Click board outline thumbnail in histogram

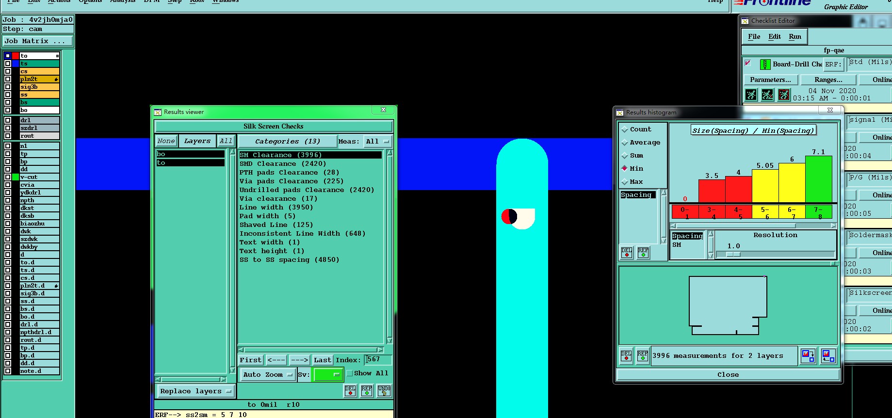728,305
